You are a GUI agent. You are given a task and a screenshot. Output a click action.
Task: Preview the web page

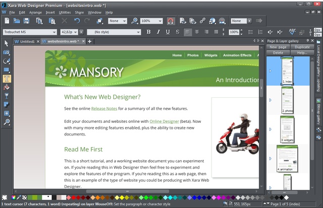coord(183,21)
